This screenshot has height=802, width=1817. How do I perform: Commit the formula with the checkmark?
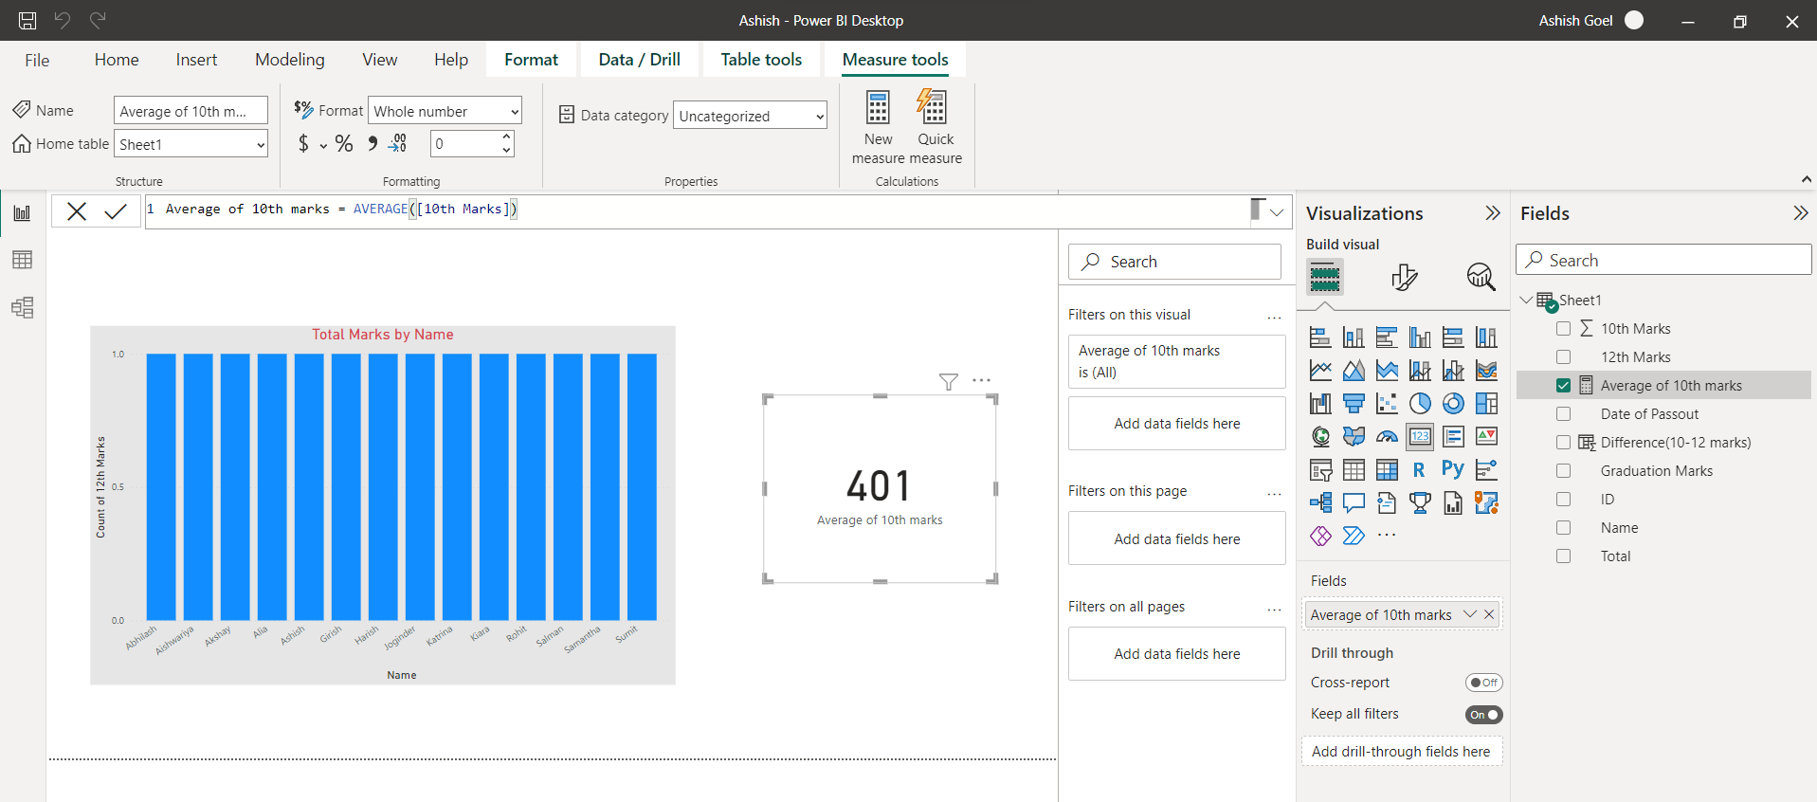[116, 211]
